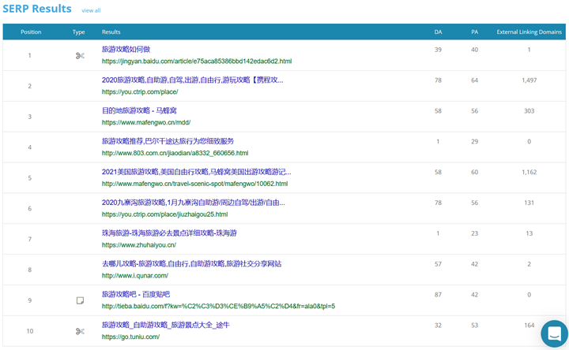The image size is (569, 350).
Task: Open the tieba.baidu.com URL
Action: [x=218, y=306]
